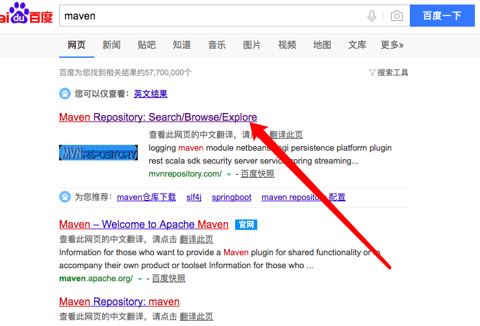480x326 pixels.
Task: Open Maven Repository: Search/Browse/Explore result
Action: coord(158,118)
